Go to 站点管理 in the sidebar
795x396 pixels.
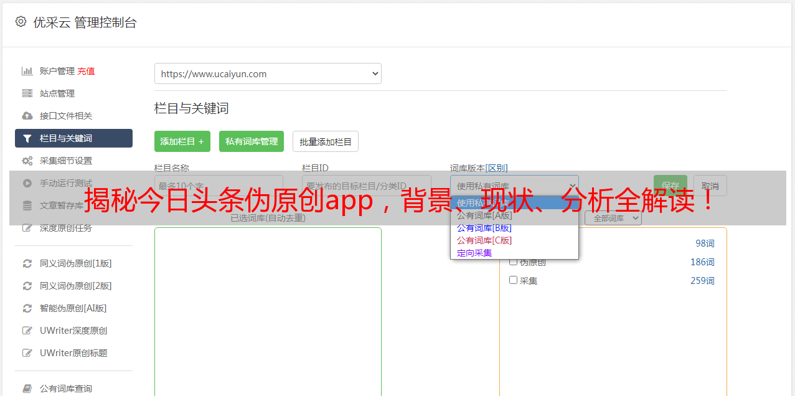[x=57, y=93]
